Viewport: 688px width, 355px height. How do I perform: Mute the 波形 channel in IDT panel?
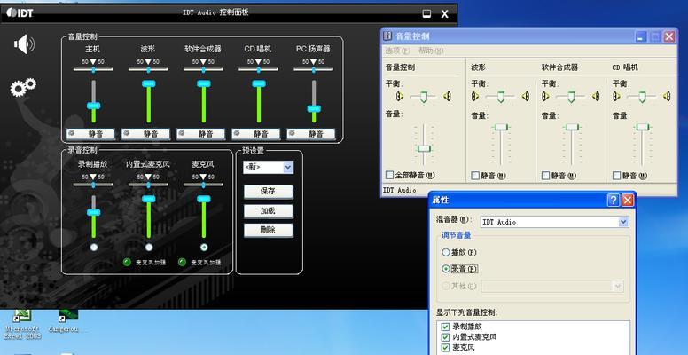pyautogui.click(x=145, y=133)
